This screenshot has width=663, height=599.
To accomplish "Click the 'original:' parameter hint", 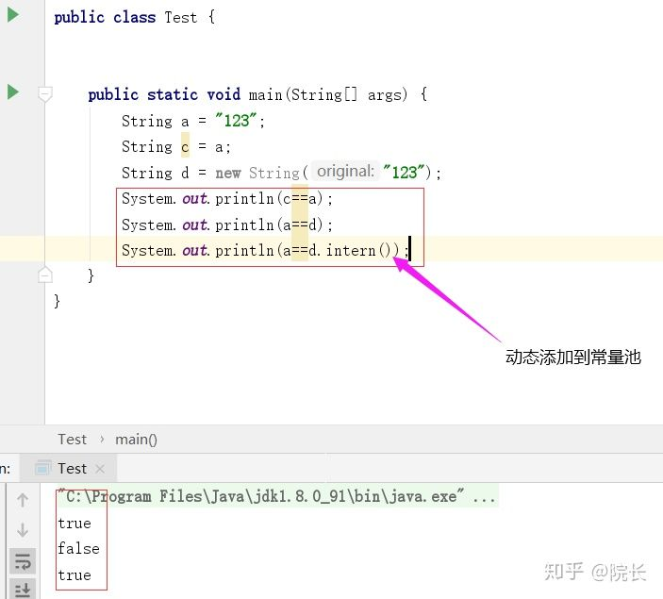I will [345, 172].
